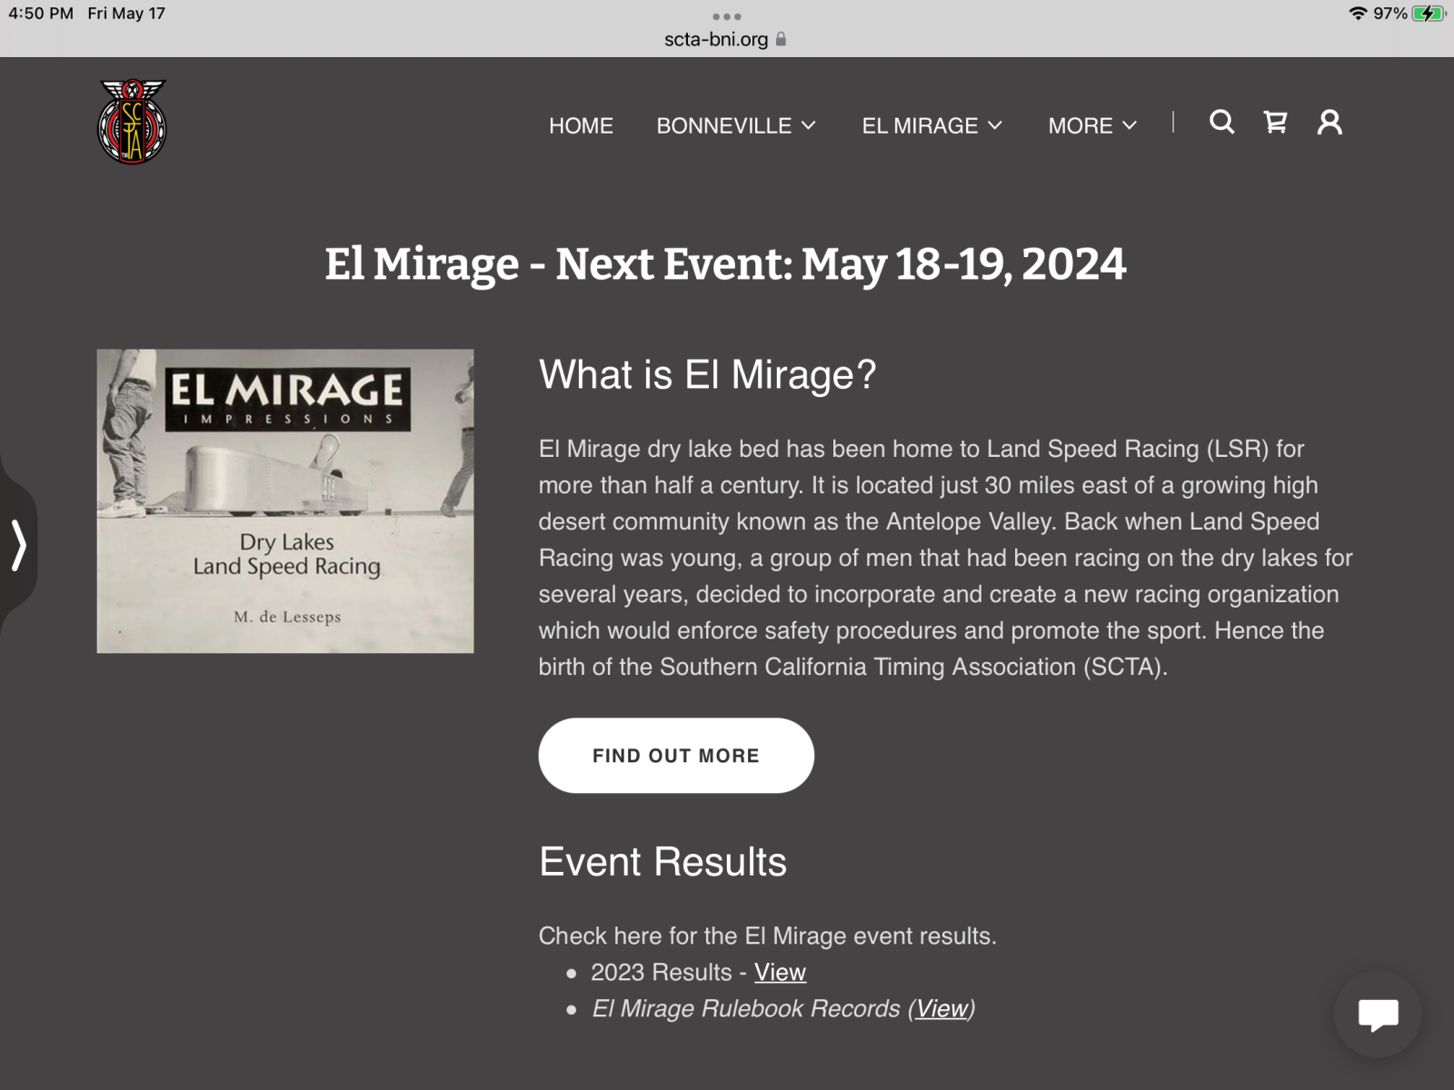Tap the 4:50 PM clock display
The width and height of the screenshot is (1454, 1090).
(x=41, y=14)
